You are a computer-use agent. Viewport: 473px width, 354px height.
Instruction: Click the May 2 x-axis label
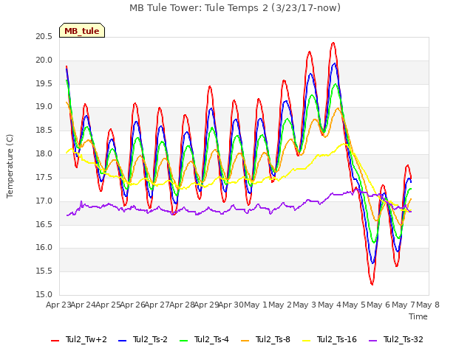point(280,305)
